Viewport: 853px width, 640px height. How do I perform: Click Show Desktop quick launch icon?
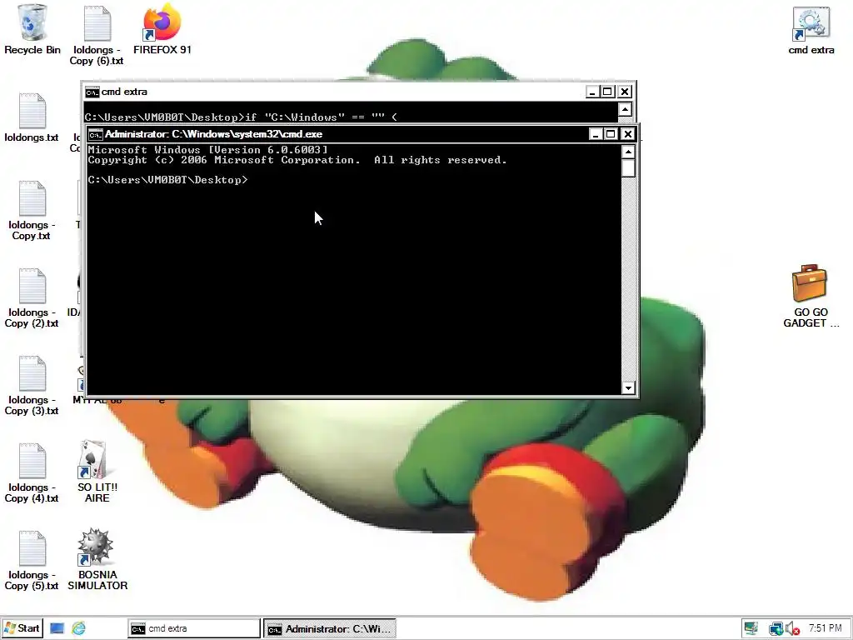[57, 628]
